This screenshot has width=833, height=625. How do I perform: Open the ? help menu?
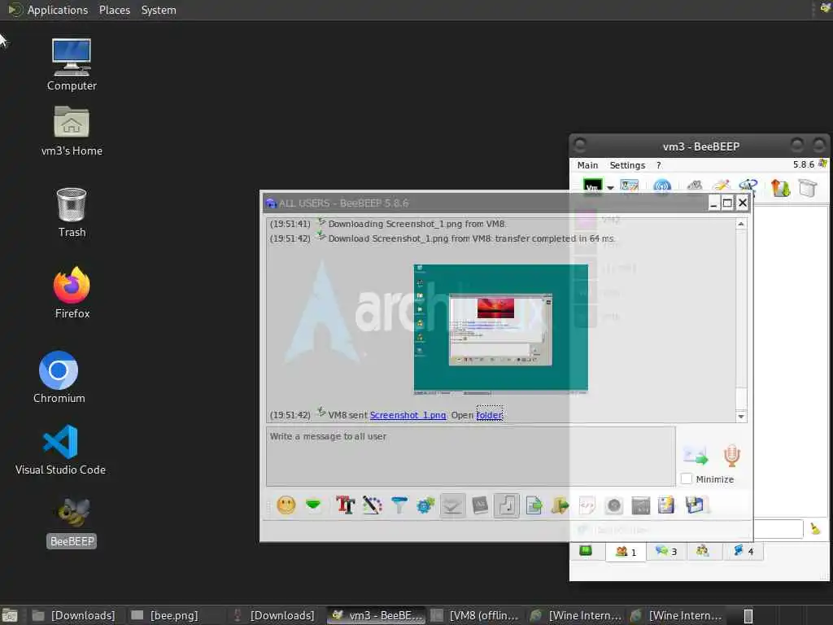pos(659,165)
